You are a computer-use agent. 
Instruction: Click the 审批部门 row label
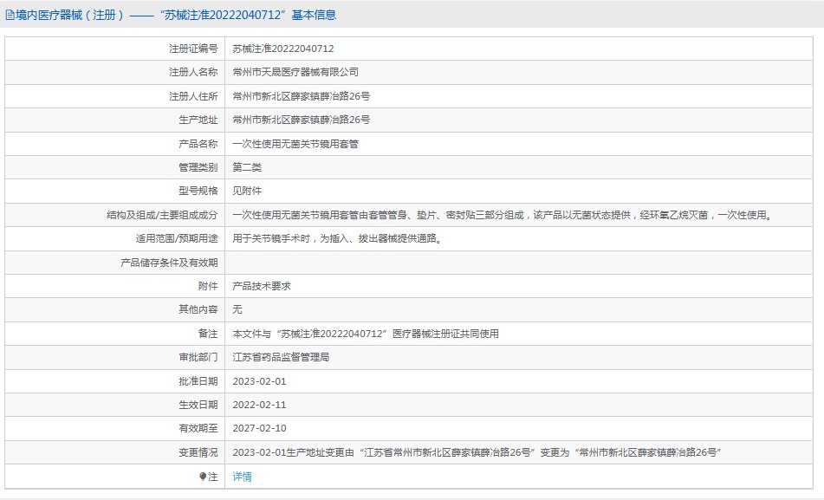point(198,358)
